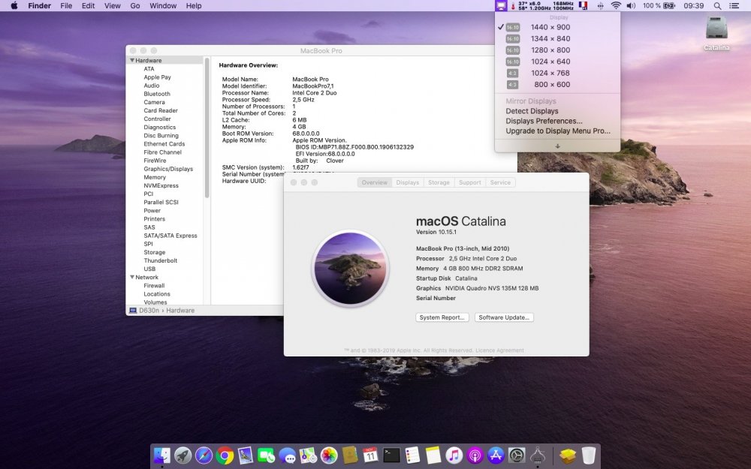The image size is (751, 469).
Task: Click Displays Preferences… menu entry
Action: tap(544, 121)
